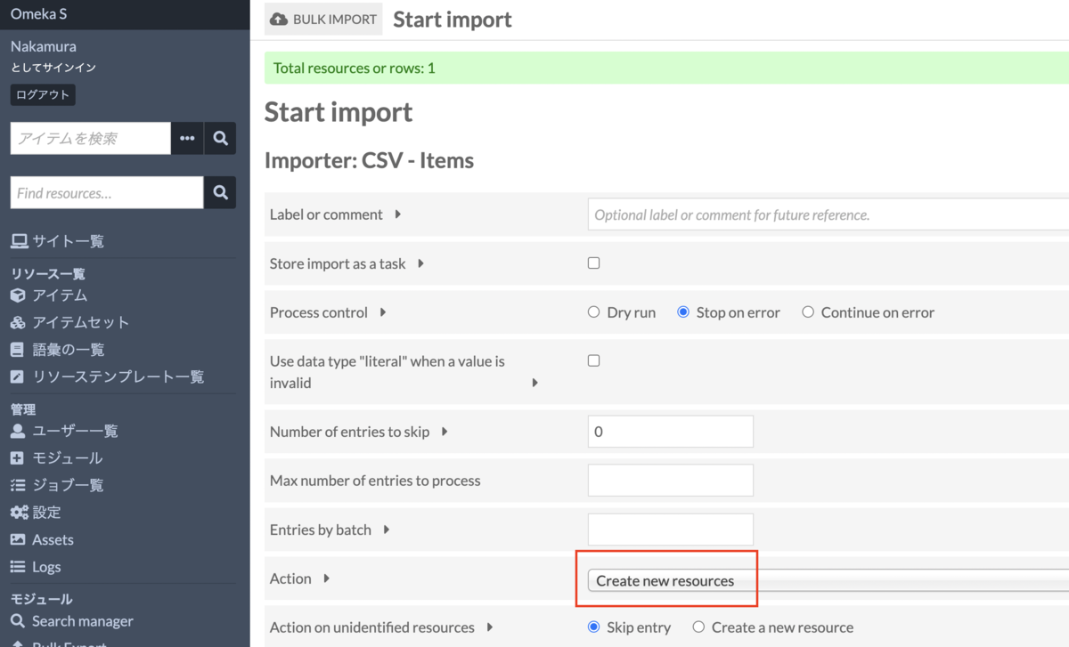Viewport: 1069px width, 647px height.
Task: Go to Logs in the sidebar
Action: coord(46,567)
